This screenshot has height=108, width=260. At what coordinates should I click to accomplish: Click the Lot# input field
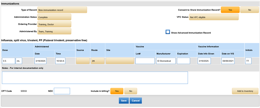(145, 61)
